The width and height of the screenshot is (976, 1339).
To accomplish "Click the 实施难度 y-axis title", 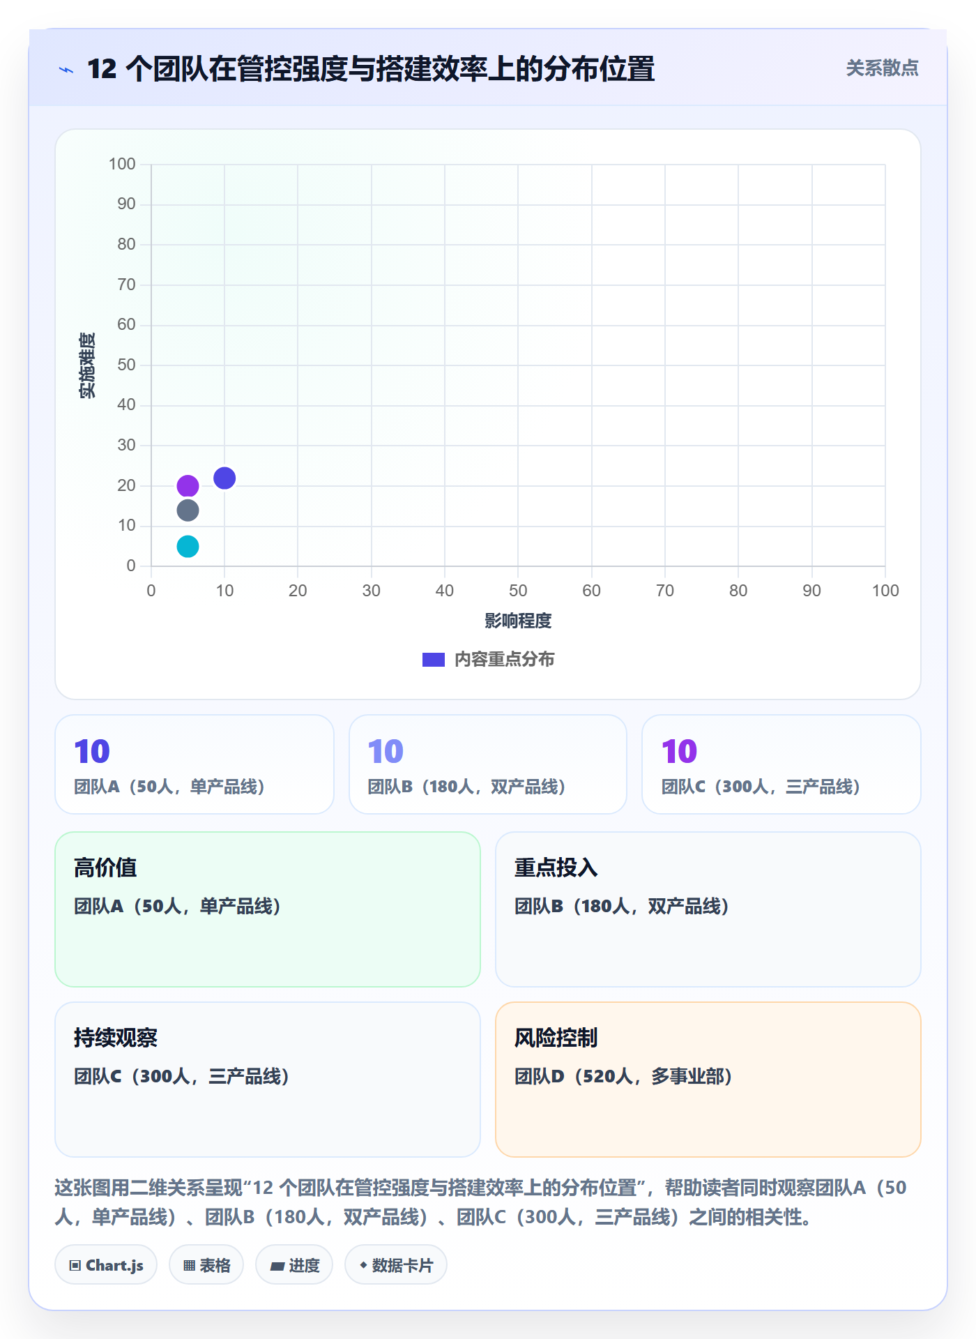I will 87,365.
